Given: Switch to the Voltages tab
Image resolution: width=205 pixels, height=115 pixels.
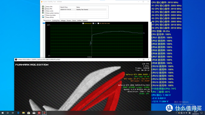Looking at the screenshot, I should (x=63, y=20).
